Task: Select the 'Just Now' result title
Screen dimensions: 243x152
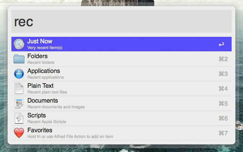Action: (x=40, y=41)
